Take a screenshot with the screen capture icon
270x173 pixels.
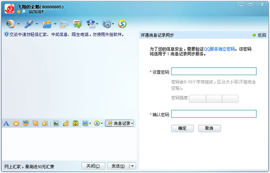pos(85,123)
